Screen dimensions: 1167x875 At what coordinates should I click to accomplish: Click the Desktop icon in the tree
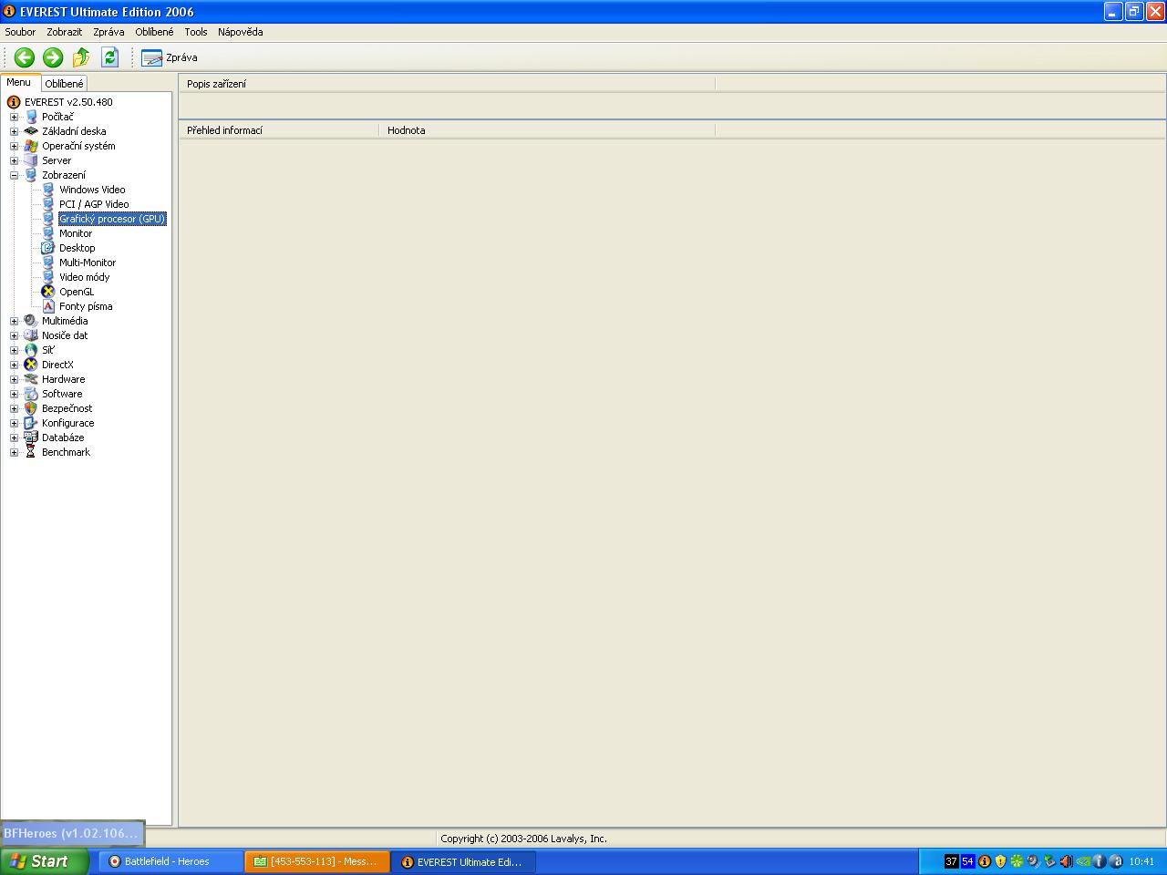click(x=48, y=248)
